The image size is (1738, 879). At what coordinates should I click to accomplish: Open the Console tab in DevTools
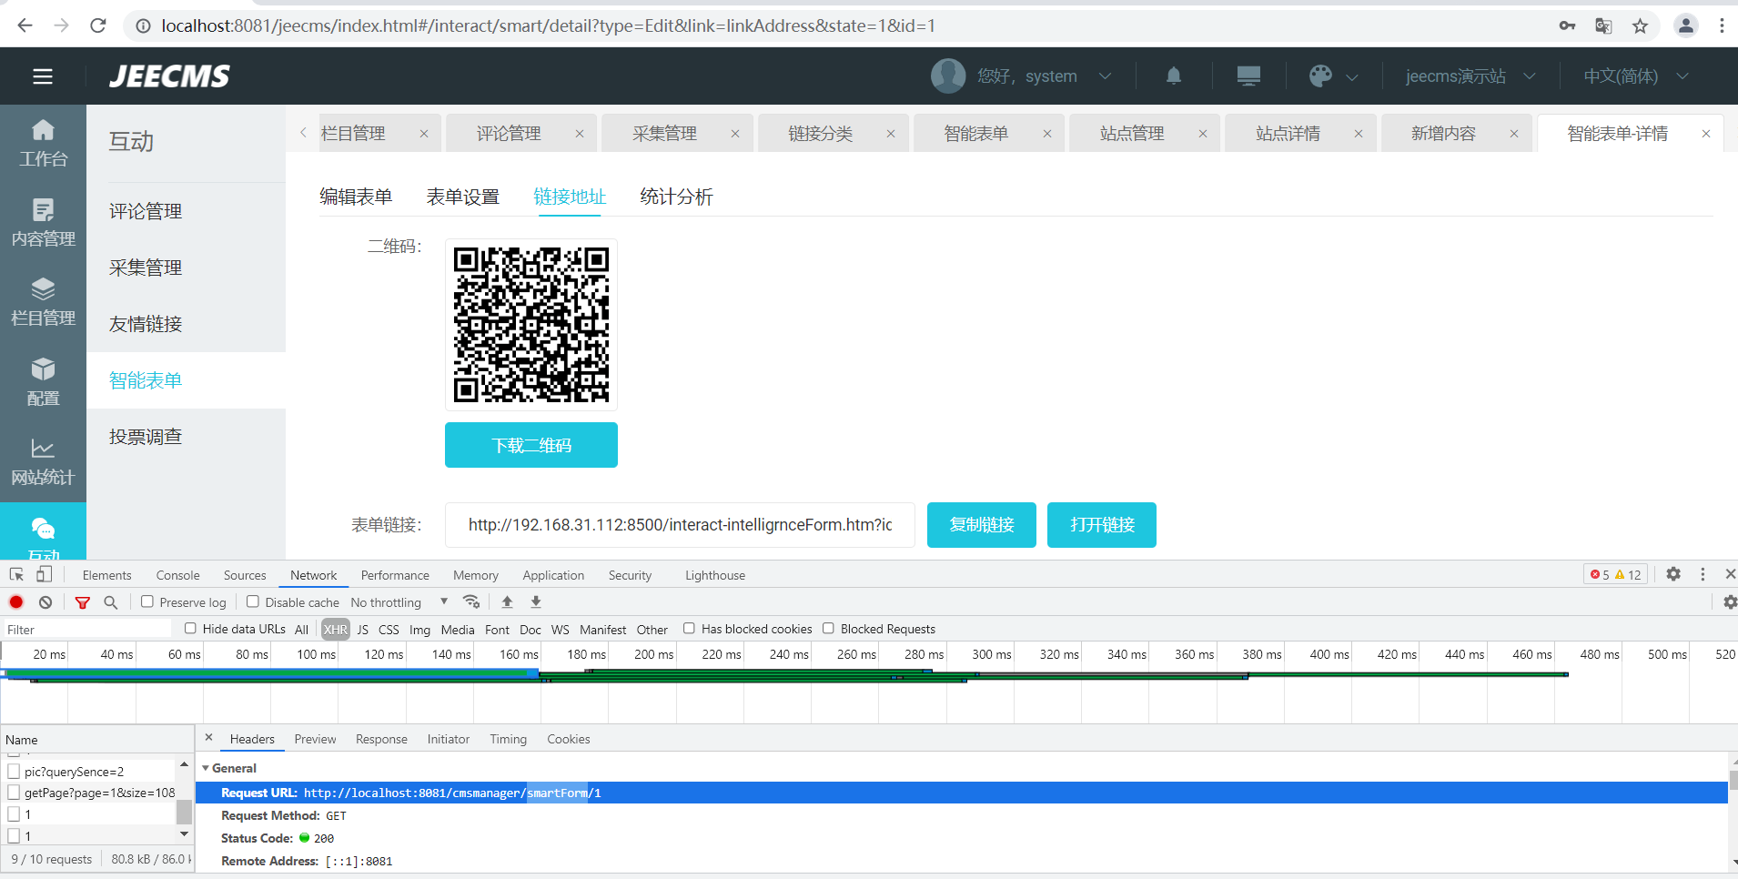pyautogui.click(x=177, y=575)
